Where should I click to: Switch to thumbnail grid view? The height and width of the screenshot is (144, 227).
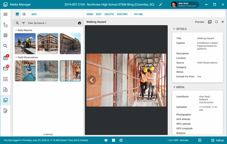point(17,14)
